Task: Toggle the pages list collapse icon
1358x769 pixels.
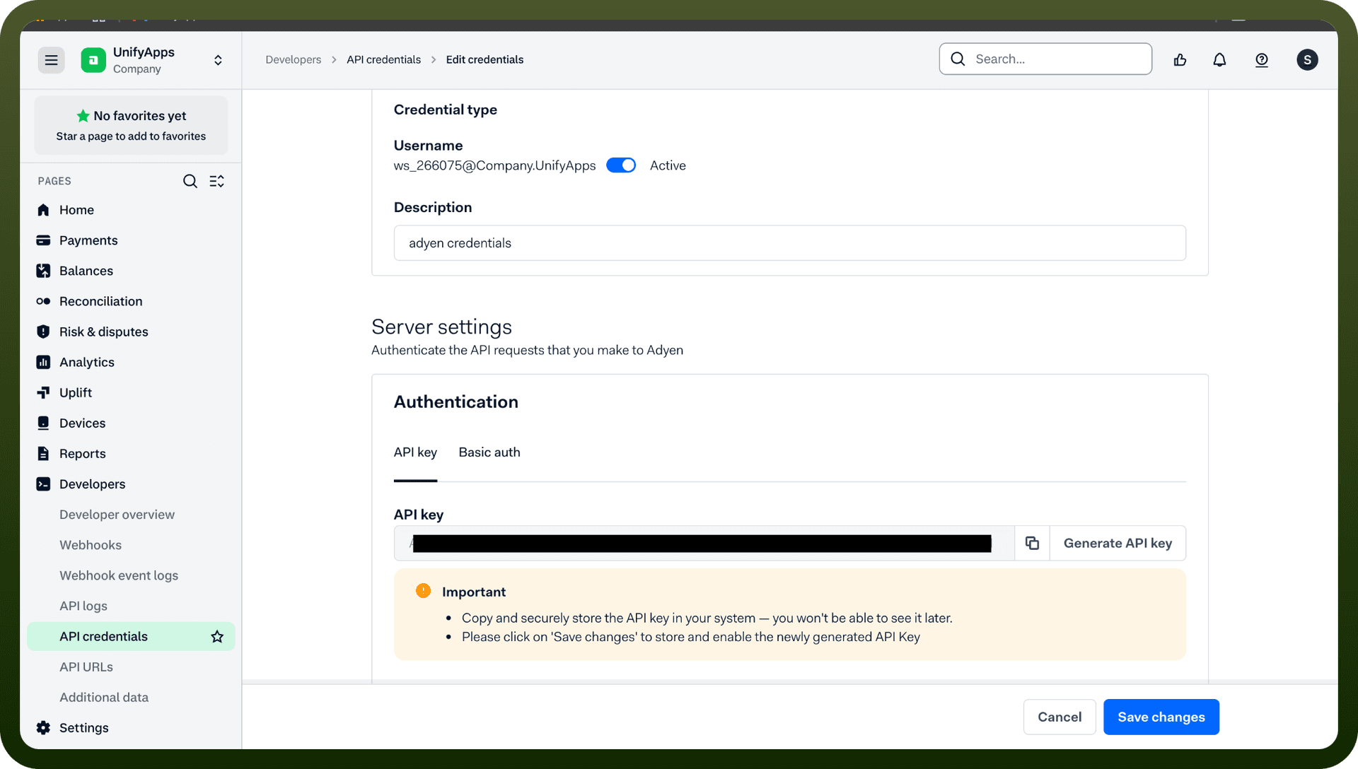Action: pos(216,182)
